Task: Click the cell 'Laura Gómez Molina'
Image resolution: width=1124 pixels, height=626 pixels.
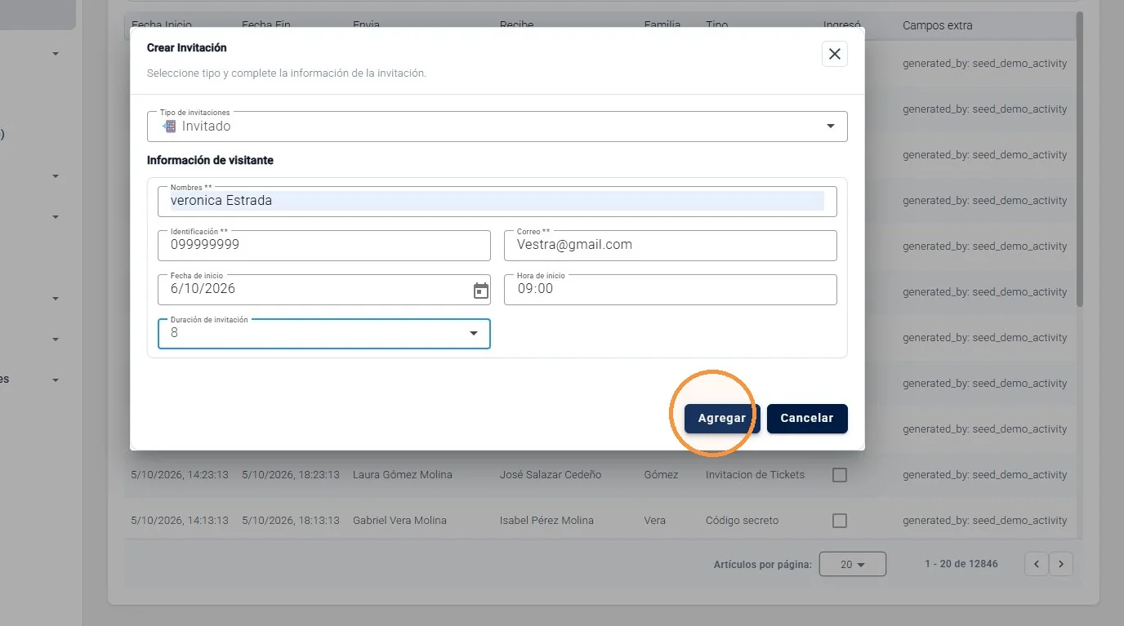Action: point(402,475)
